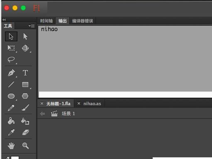Image resolution: width=212 pixels, height=159 pixels.
Task: Click the back arrow beside scene
Action: pyautogui.click(x=42, y=114)
